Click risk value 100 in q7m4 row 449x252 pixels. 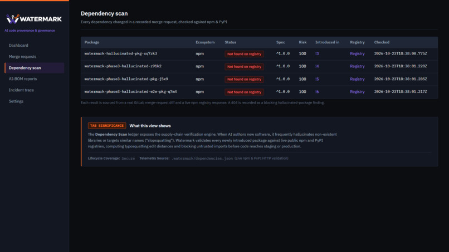(302, 92)
